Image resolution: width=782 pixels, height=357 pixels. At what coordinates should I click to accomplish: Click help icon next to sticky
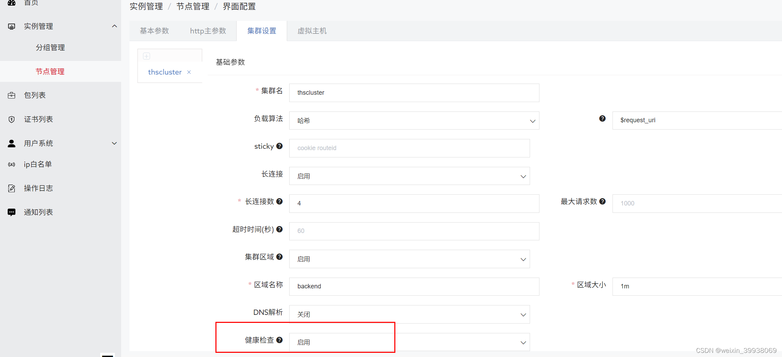coord(279,146)
